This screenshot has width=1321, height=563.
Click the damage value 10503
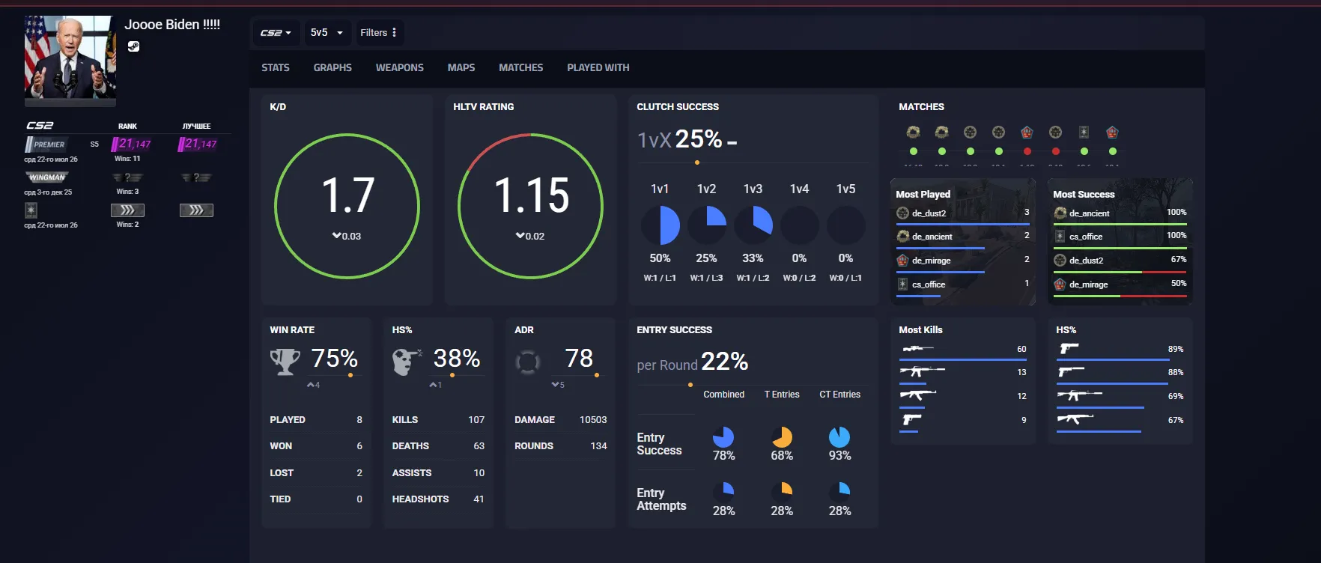tap(593, 420)
